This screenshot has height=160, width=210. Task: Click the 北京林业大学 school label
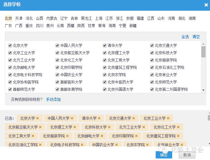click(166, 75)
